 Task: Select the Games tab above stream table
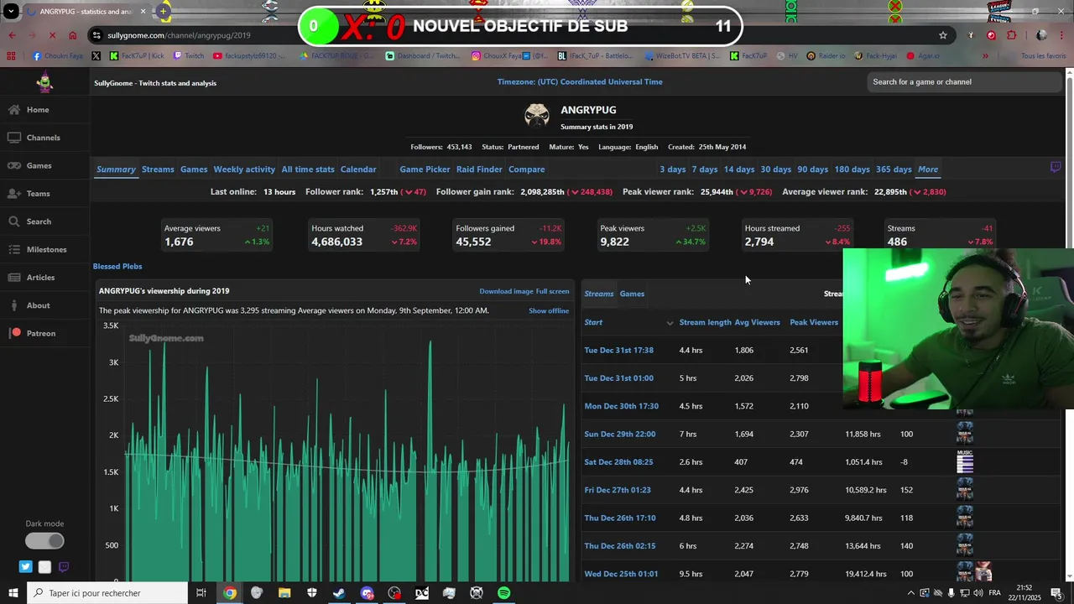[632, 294]
